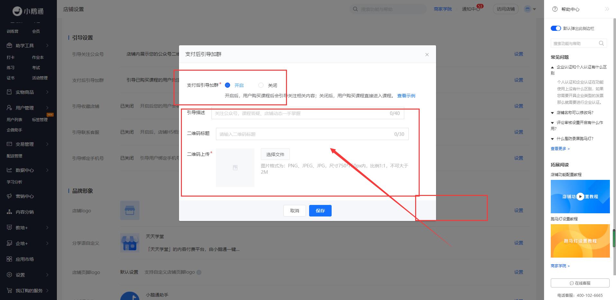Collapse help sidebar with double-arrow icon
The image size is (616, 300).
[607, 9]
